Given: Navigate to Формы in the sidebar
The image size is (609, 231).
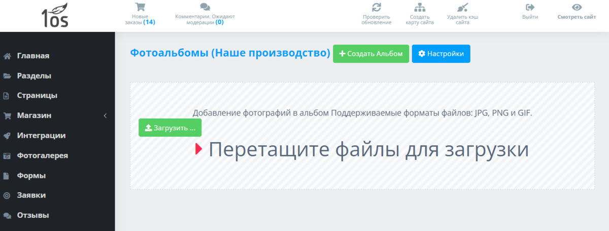Looking at the screenshot, I should (31, 176).
